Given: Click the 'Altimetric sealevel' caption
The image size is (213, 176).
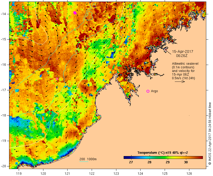Looking at the screenshot, I should click(x=185, y=64).
